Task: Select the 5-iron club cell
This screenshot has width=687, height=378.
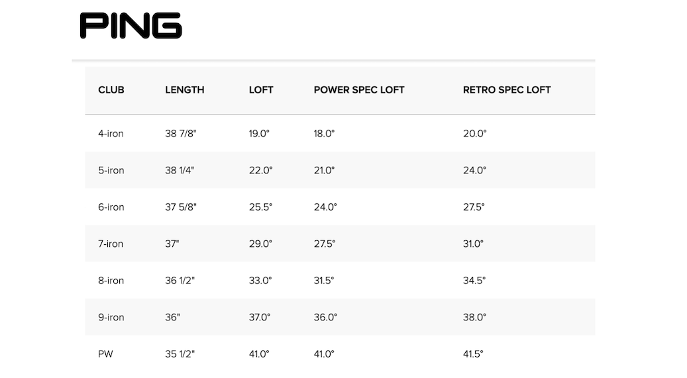Action: tap(111, 170)
